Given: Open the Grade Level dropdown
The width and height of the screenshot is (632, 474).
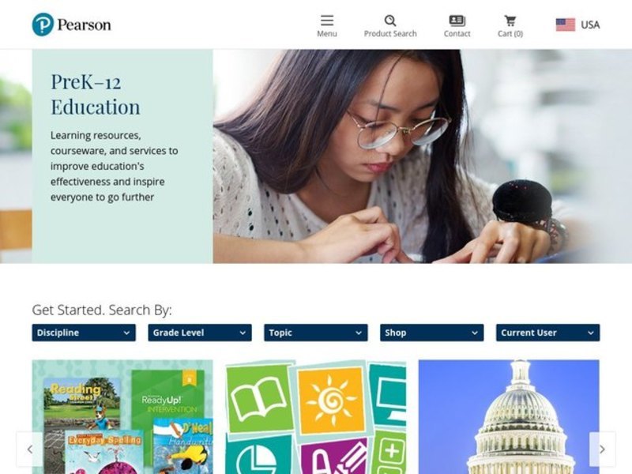Looking at the screenshot, I should 200,333.
